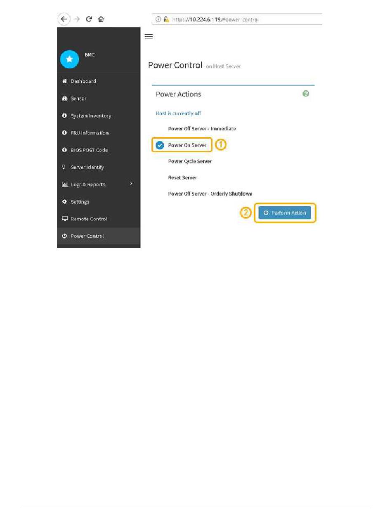Viewport: 392px width, 515px height.
Task: Click the Server Identify lightbulb icon
Action: click(x=64, y=167)
